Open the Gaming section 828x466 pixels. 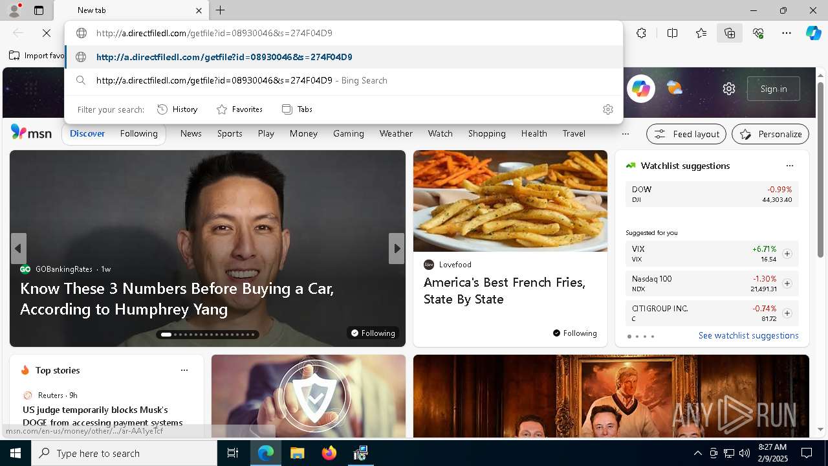tap(349, 133)
